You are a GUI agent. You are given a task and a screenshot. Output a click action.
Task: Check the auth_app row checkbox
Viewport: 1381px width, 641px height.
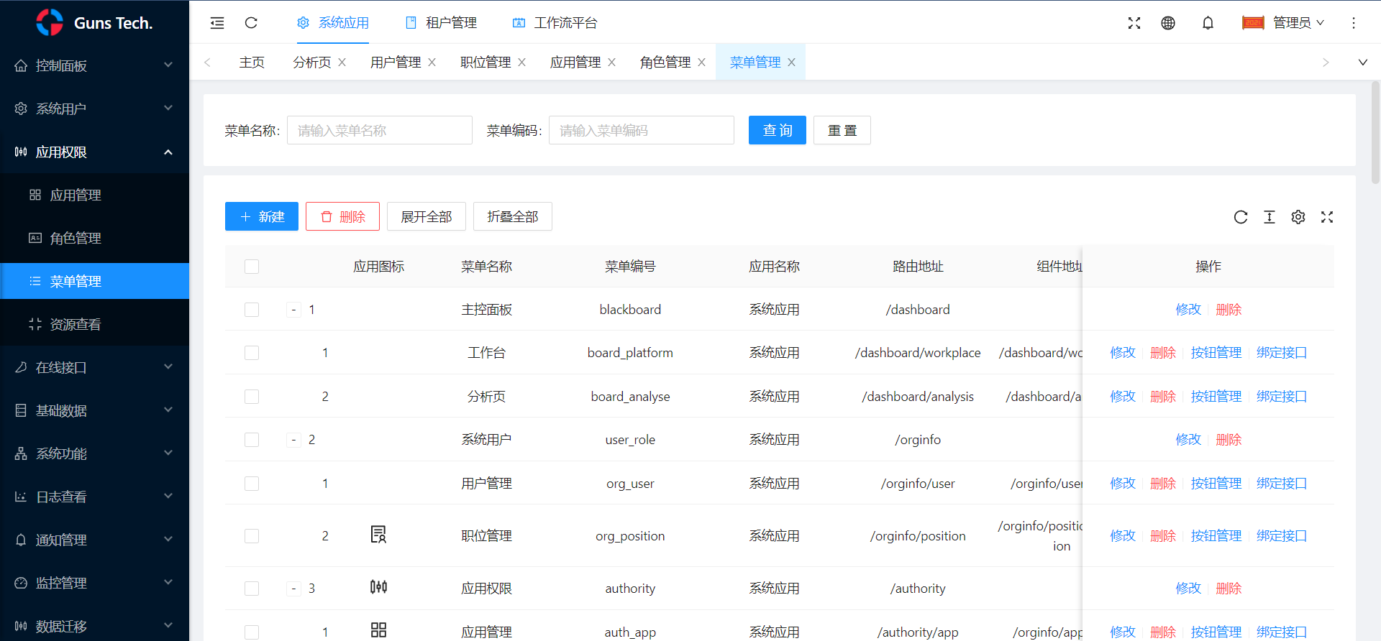[x=252, y=632]
